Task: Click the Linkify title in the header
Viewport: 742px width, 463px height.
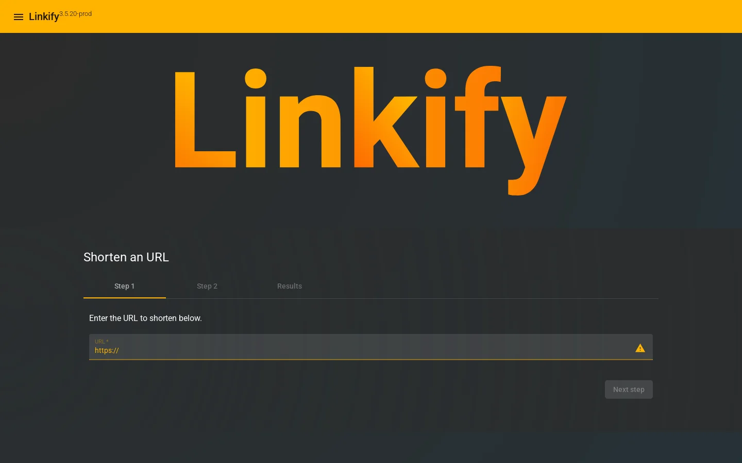Action: pos(44,17)
